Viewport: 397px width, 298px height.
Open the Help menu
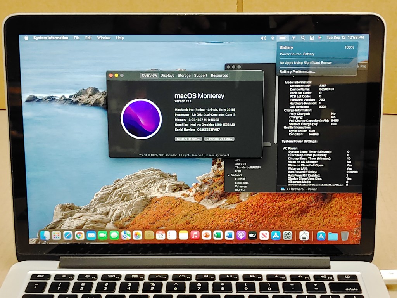(120, 38)
